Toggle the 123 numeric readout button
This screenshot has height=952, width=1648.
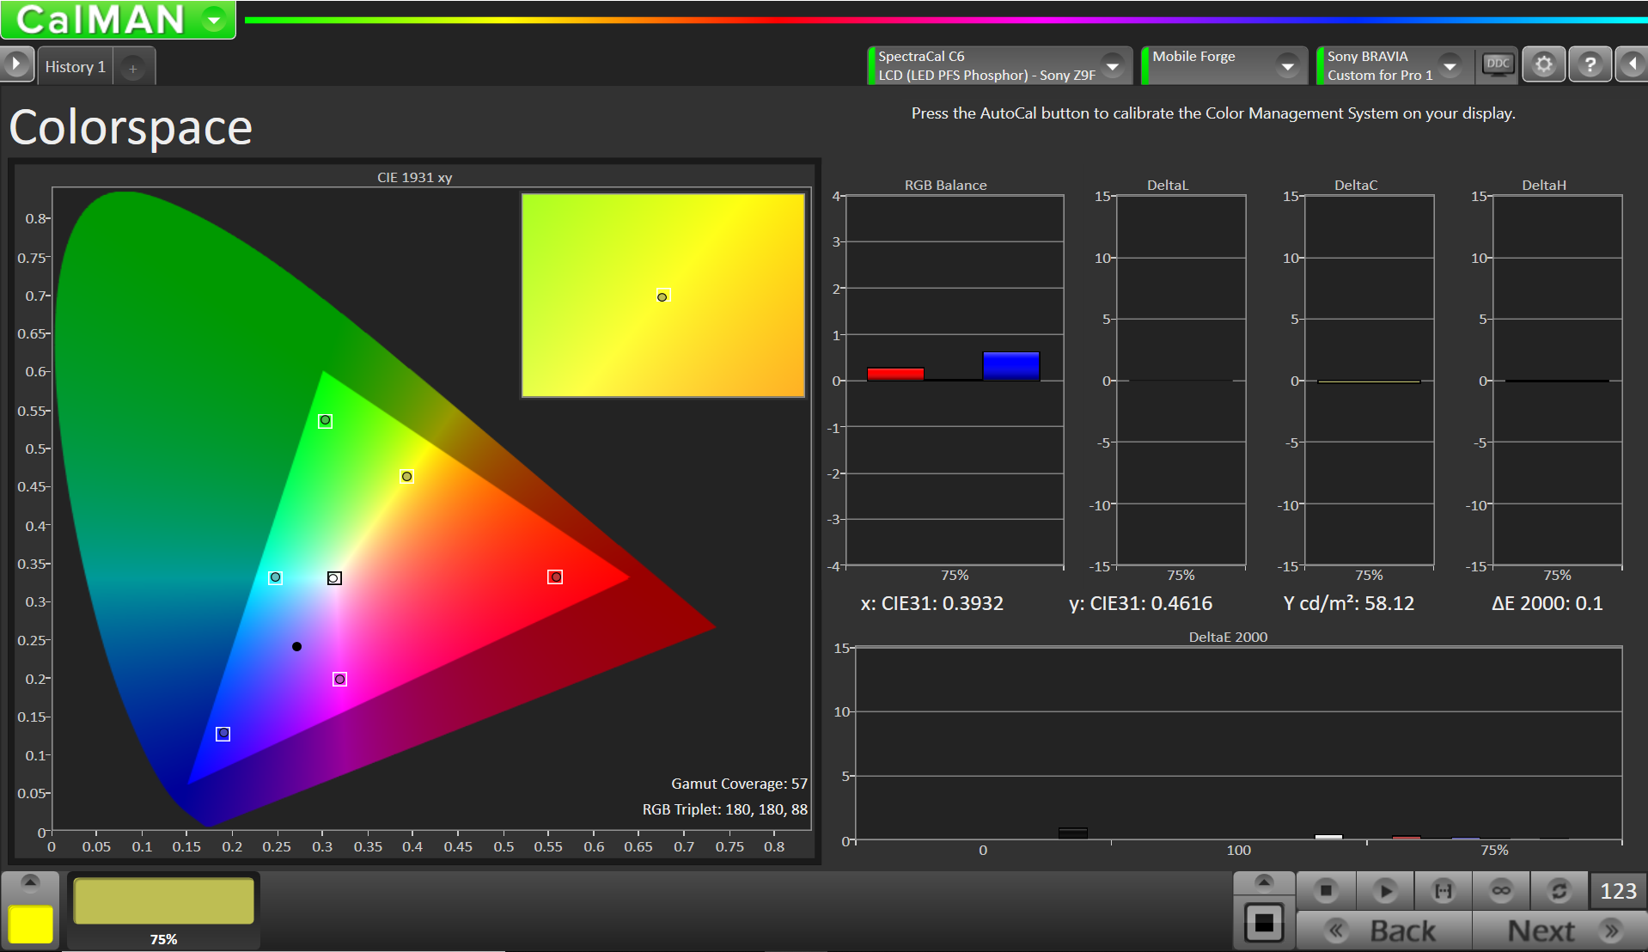(x=1618, y=891)
